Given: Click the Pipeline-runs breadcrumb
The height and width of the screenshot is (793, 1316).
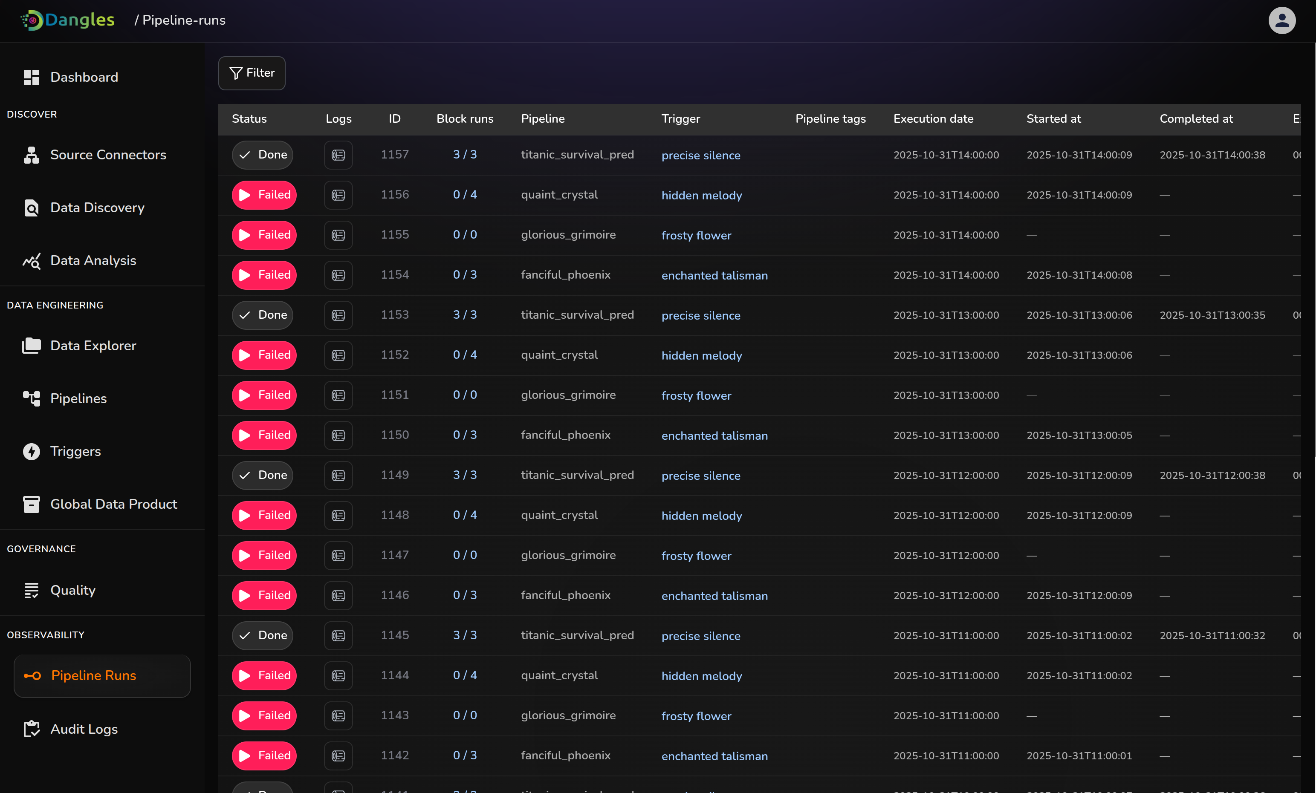Looking at the screenshot, I should pyautogui.click(x=183, y=20).
